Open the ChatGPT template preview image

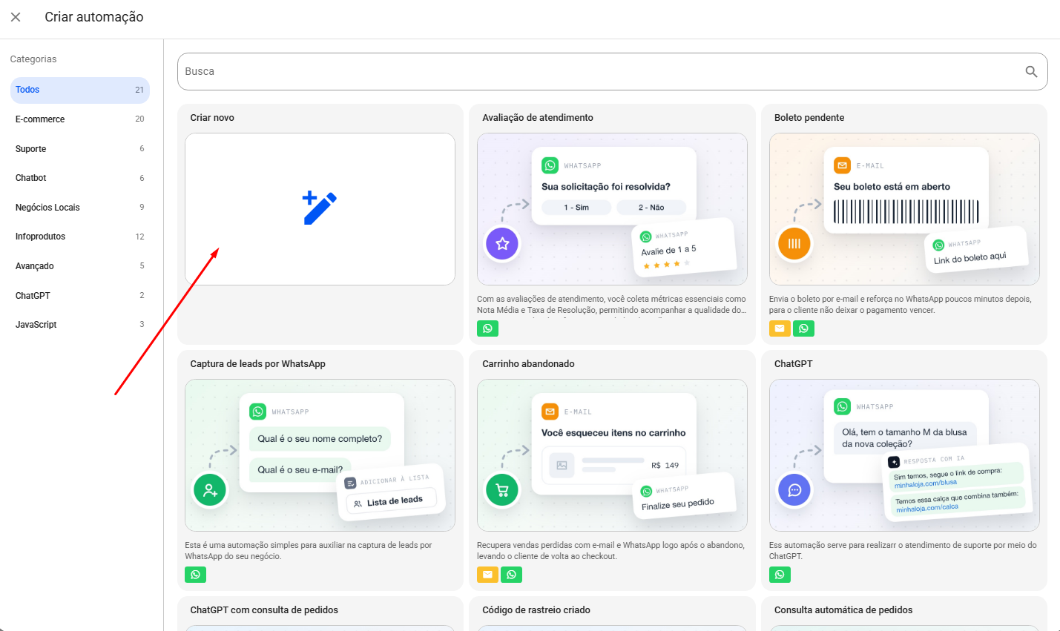pos(904,455)
